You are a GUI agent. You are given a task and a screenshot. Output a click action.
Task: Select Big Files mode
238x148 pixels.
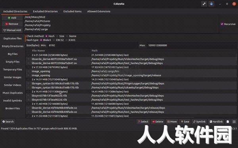pyautogui.click(x=13, y=54)
